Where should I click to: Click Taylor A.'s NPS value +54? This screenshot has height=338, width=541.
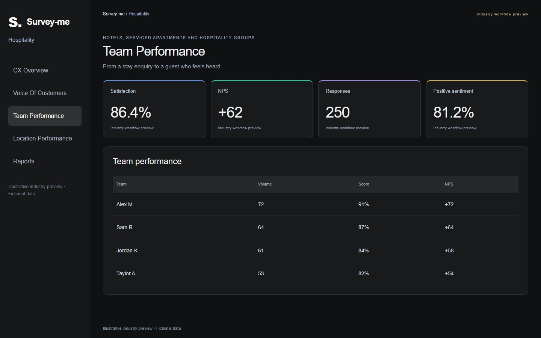coord(449,273)
